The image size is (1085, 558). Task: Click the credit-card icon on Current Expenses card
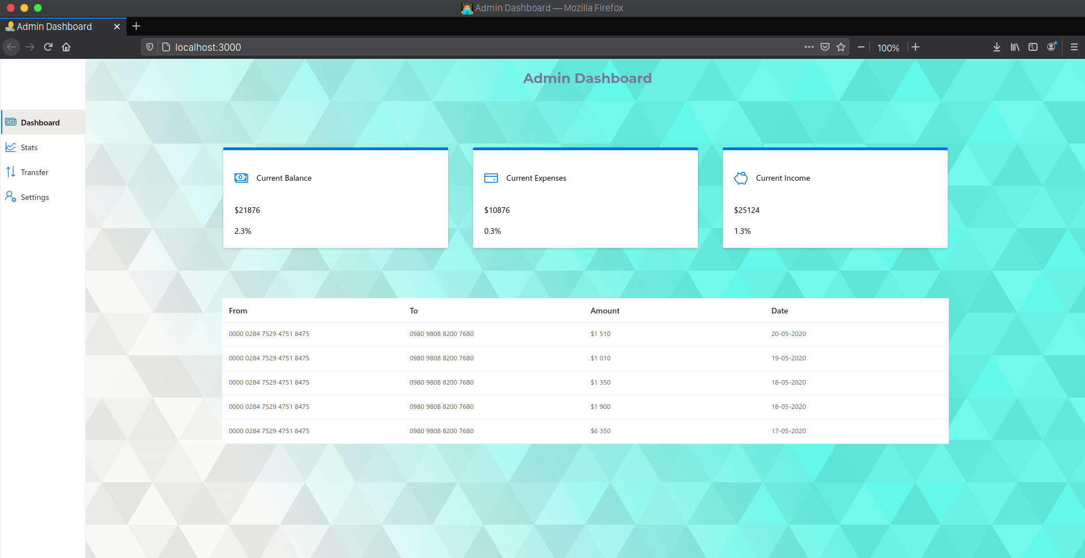tap(491, 177)
